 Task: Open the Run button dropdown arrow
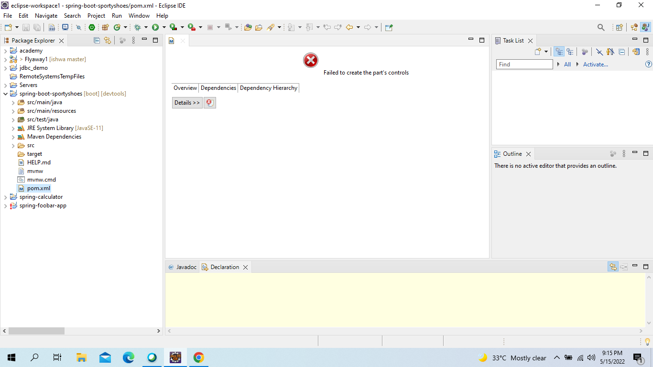(164, 27)
